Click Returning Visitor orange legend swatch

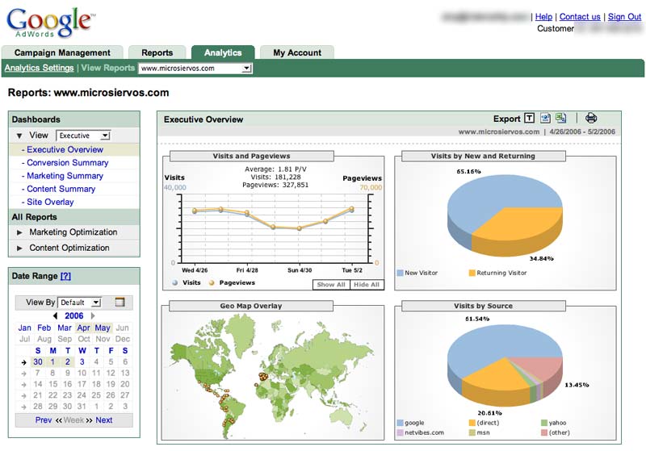[472, 273]
